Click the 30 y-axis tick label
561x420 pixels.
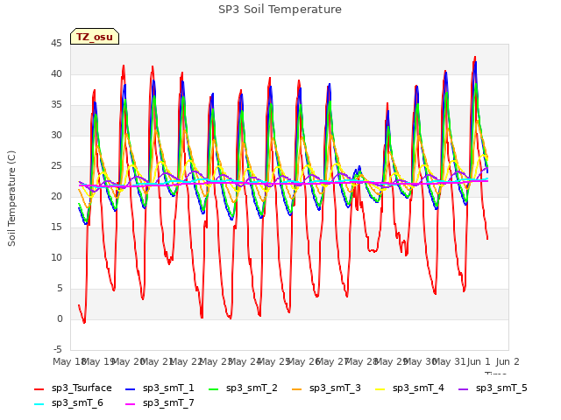tap(56, 136)
